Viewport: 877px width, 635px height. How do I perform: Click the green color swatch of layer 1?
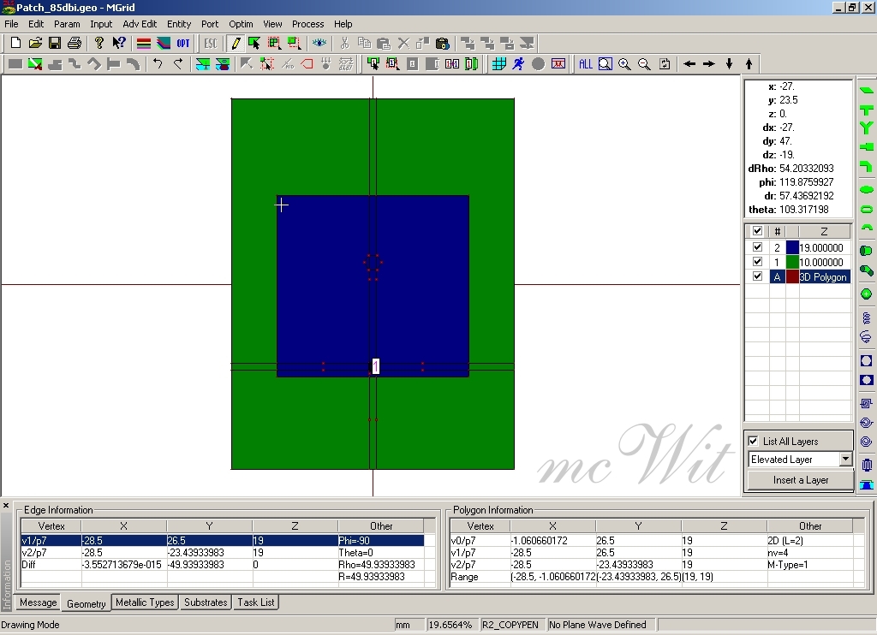[792, 262]
